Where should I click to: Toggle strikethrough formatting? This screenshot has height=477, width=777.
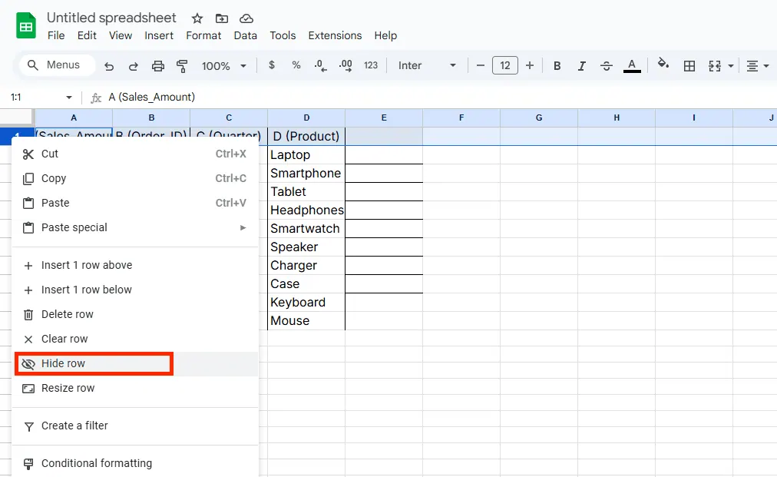(x=607, y=66)
